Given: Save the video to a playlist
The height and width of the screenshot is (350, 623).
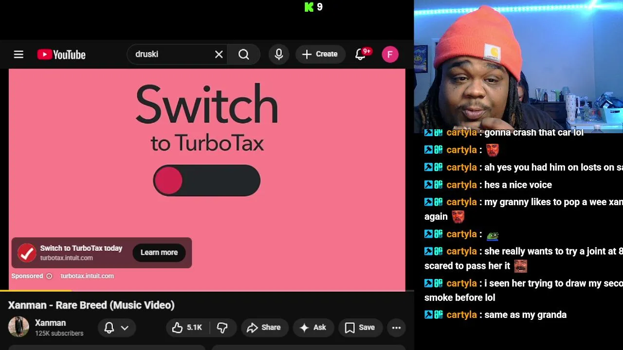Looking at the screenshot, I should click(x=360, y=328).
